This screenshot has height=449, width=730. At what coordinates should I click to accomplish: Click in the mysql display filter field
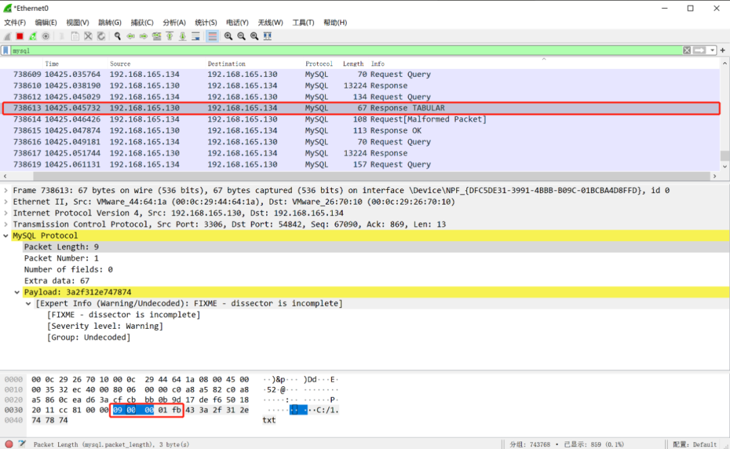coord(338,51)
